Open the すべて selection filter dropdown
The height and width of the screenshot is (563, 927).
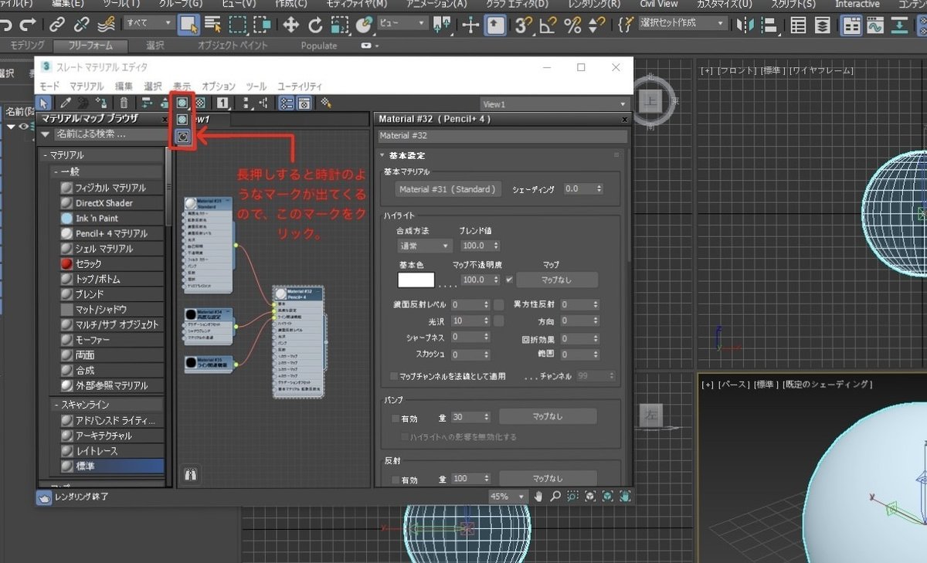pos(148,24)
